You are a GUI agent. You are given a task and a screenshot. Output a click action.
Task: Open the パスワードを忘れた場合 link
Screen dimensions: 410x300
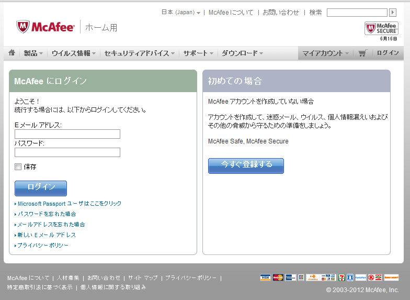coord(47,214)
